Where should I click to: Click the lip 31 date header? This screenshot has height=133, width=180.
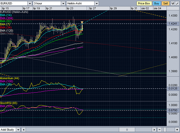(x=134, y=8)
